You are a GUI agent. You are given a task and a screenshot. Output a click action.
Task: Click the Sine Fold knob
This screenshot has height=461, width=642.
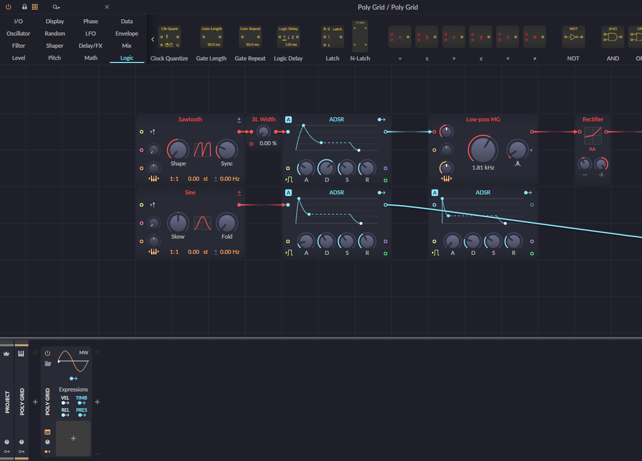[227, 222]
